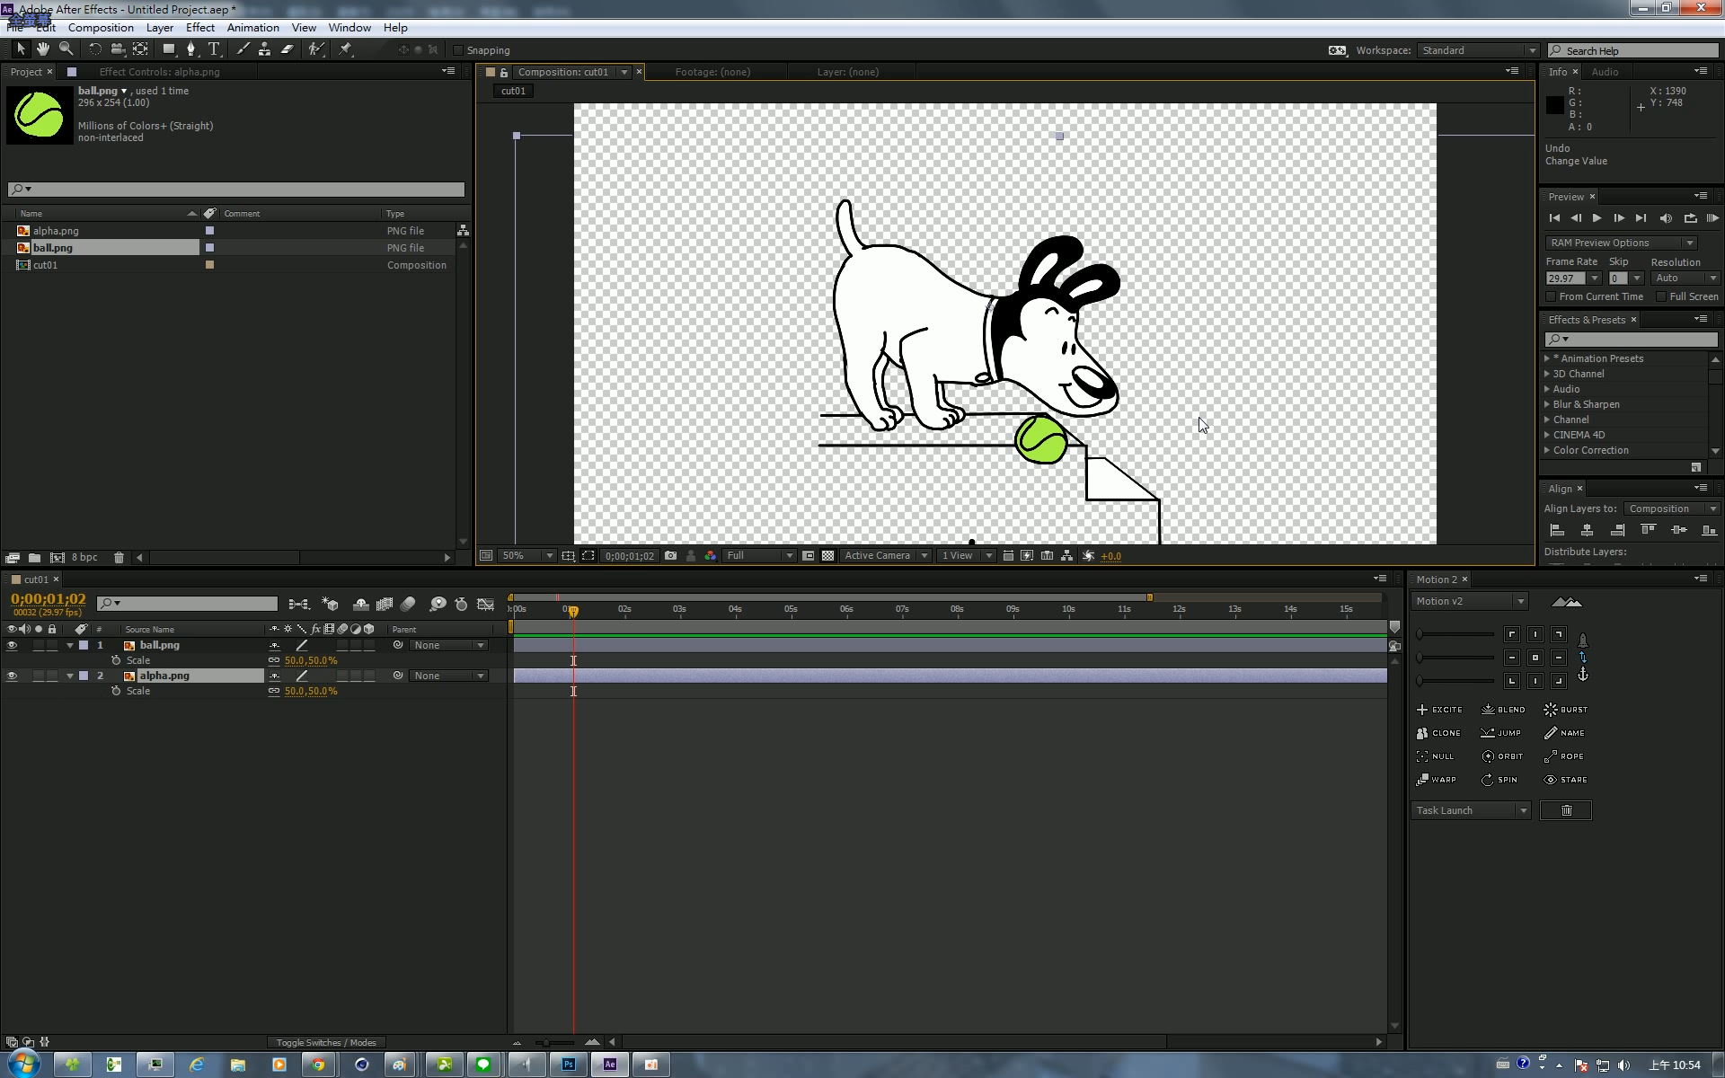This screenshot has width=1725, height=1078.
Task: Enable the Snapping checkbox
Action: point(458,50)
